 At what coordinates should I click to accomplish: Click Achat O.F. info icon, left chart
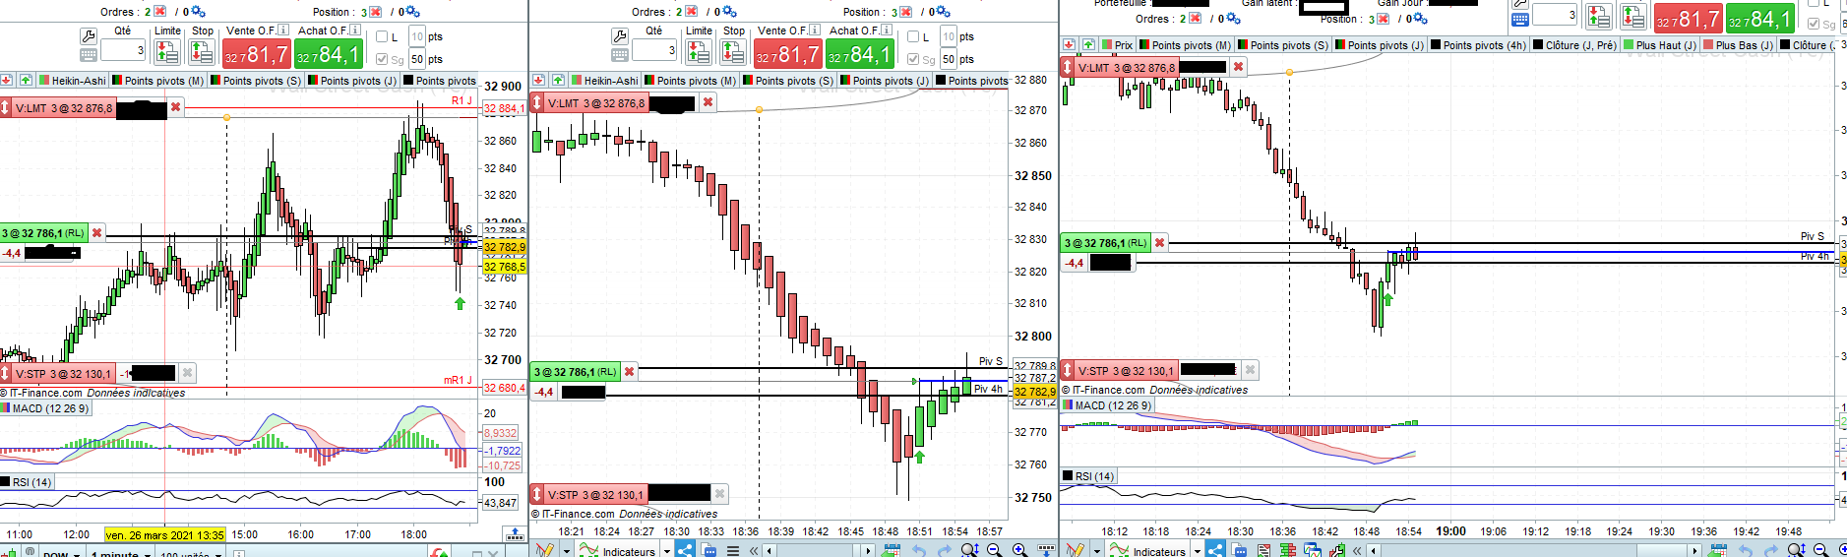point(355,31)
